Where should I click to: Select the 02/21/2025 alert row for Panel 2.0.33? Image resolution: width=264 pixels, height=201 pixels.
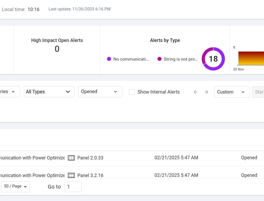point(176,158)
